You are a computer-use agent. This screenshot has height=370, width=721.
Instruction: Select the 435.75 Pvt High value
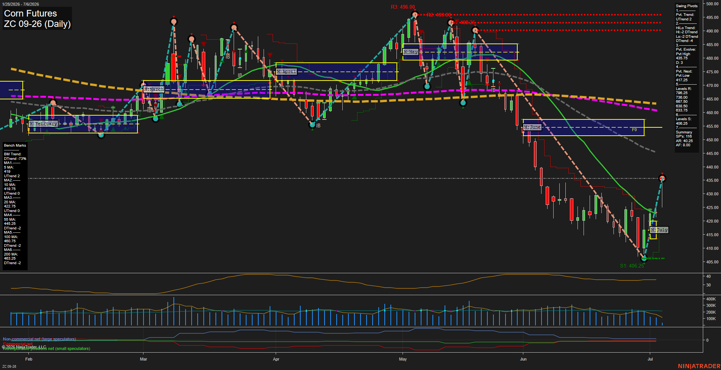682,58
